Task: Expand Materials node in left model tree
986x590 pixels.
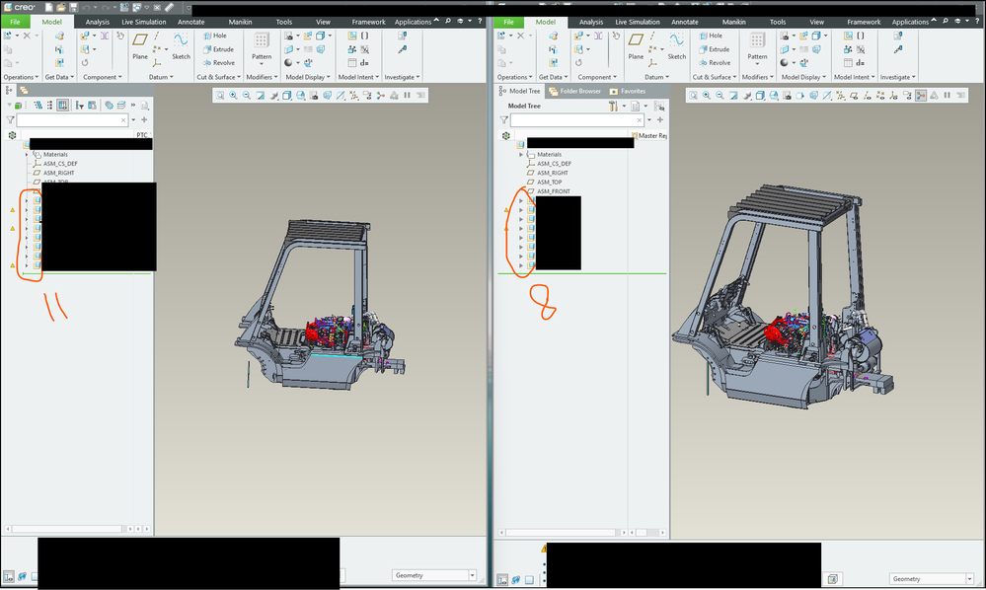Action: [27, 155]
